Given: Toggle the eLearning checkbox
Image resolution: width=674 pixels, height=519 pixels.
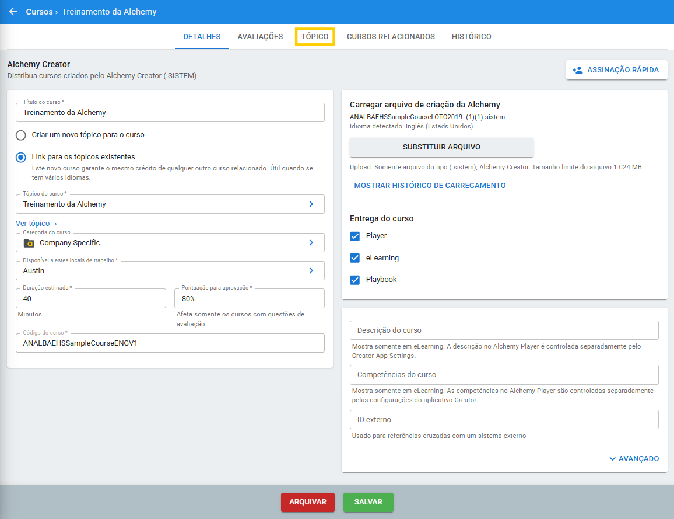Looking at the screenshot, I should [x=355, y=258].
